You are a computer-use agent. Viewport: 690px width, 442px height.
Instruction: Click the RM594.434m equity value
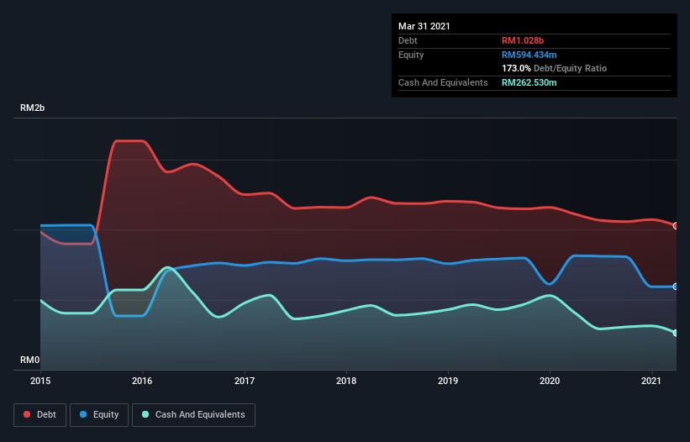529,55
